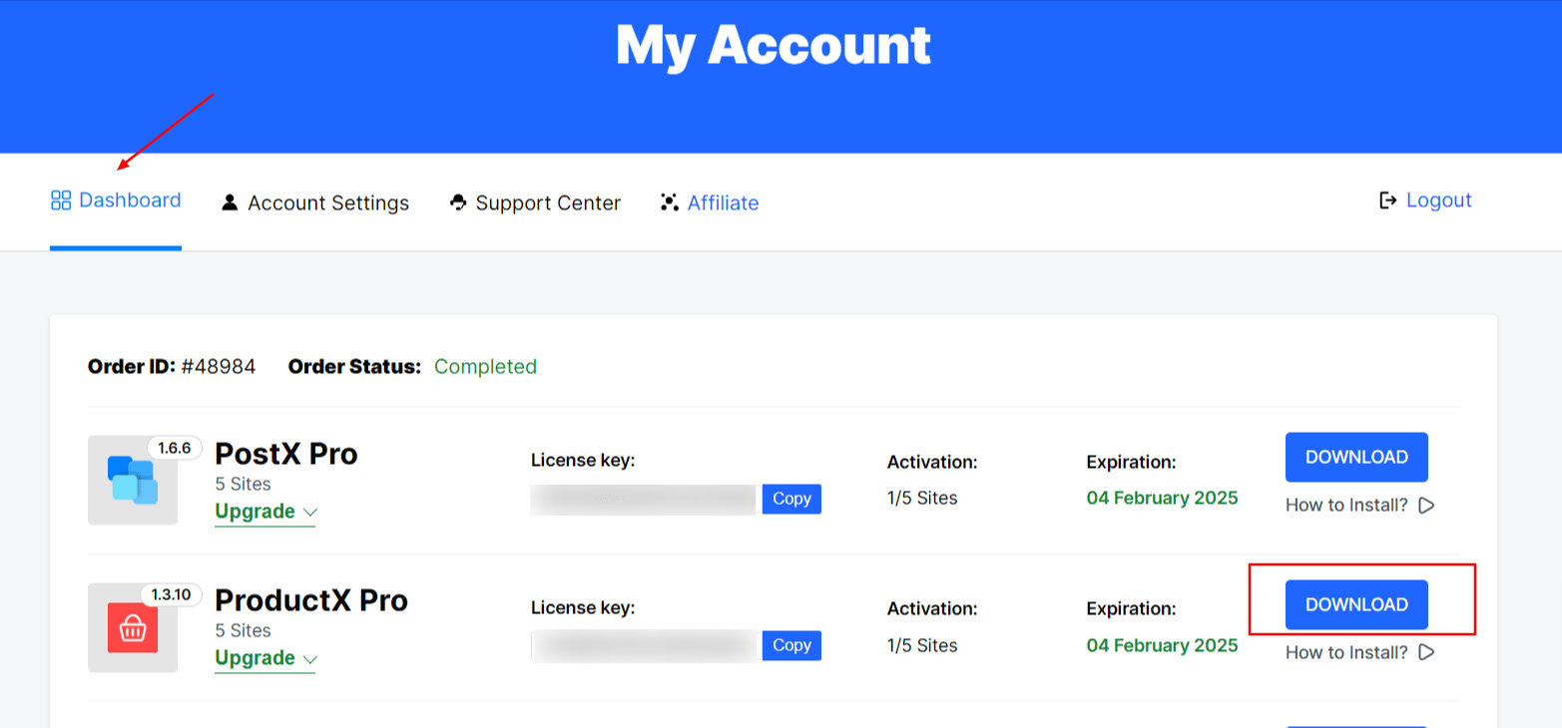1562x728 pixels.
Task: Switch to the Account Settings tab
Action: pos(329,202)
